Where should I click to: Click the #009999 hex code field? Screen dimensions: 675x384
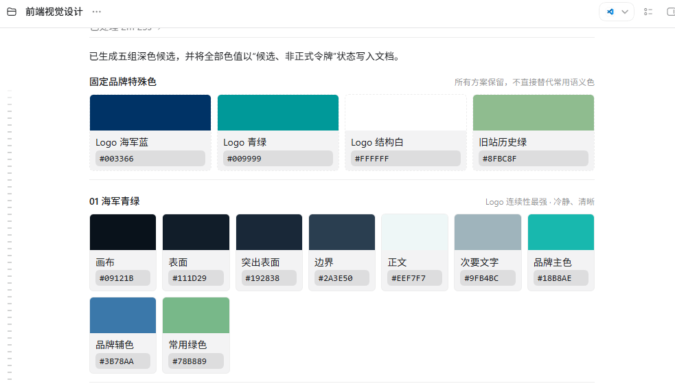(x=278, y=159)
